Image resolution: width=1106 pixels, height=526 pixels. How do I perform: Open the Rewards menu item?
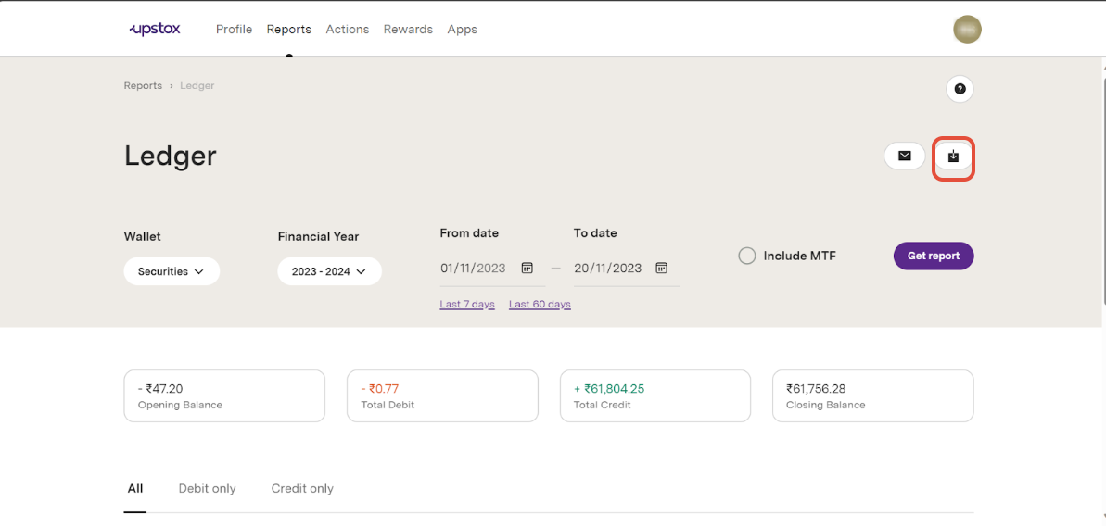408,30
